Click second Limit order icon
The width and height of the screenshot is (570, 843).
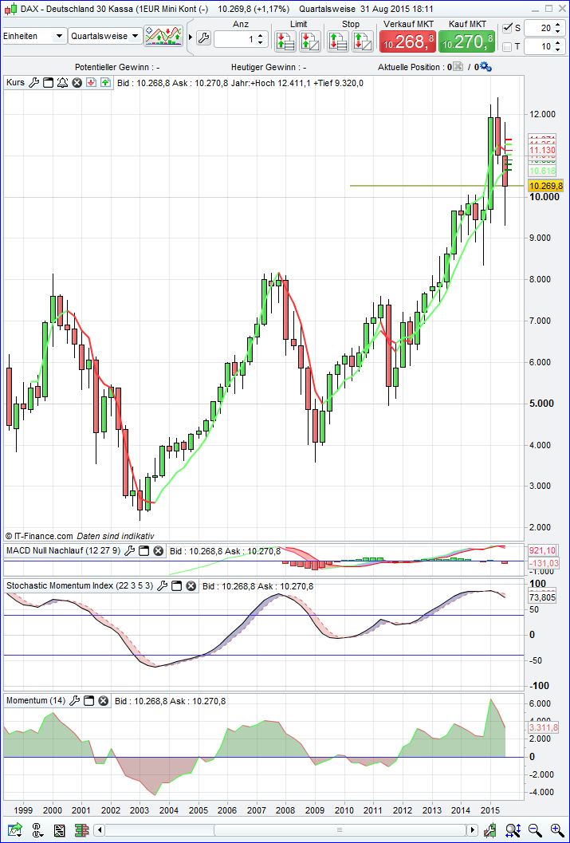point(310,41)
